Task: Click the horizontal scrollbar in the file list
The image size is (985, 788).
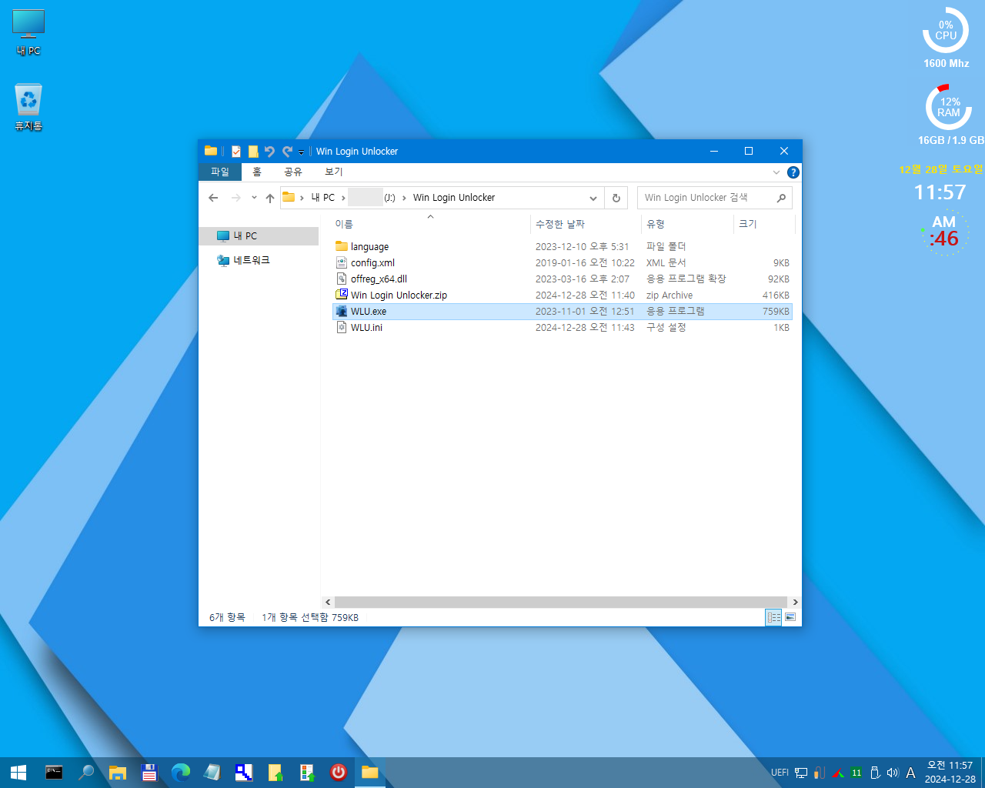Action: [x=561, y=602]
